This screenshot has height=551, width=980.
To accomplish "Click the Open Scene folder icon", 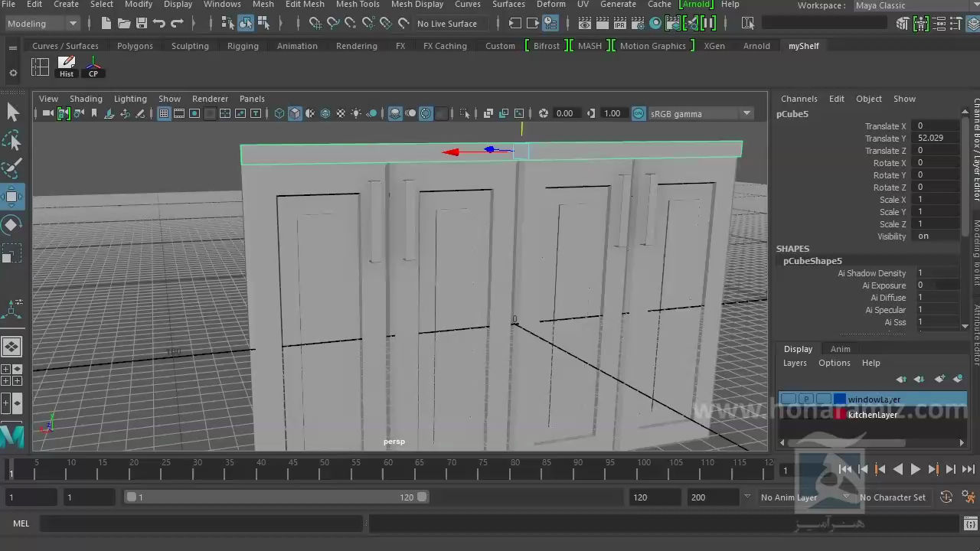I will click(124, 24).
